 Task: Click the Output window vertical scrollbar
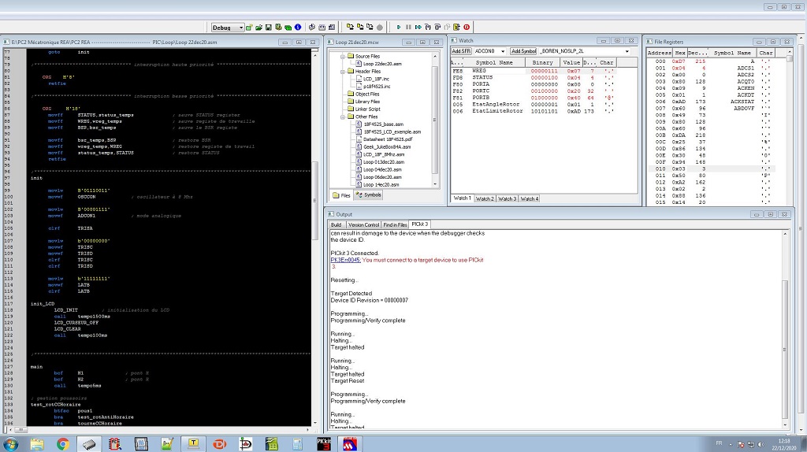785,330
